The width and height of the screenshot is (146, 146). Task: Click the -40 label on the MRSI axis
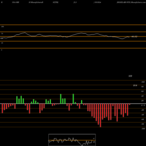tap(142, 115)
